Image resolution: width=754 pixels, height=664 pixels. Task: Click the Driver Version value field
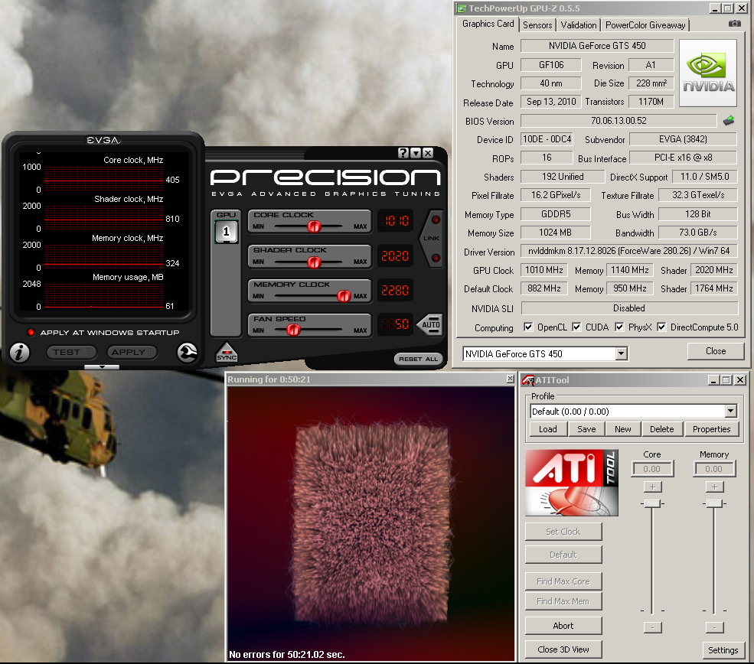point(629,251)
